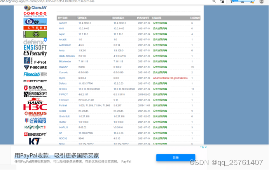Click the GRIDINSOFT logo
Viewport: 269px width, 170px height.
tap(35, 94)
